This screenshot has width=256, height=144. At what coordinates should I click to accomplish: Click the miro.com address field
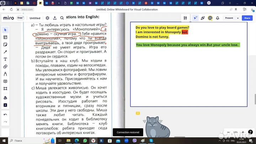pos(27,10)
